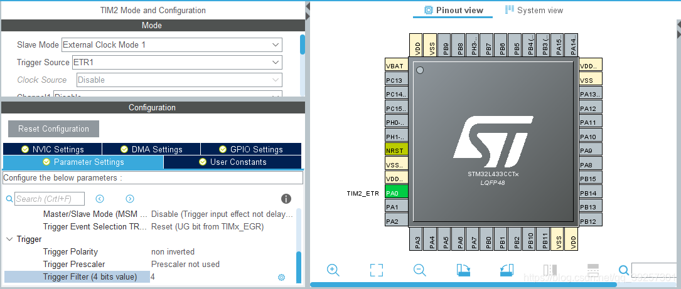Select the Master/Slave Mode (MSM row label

(x=95, y=214)
